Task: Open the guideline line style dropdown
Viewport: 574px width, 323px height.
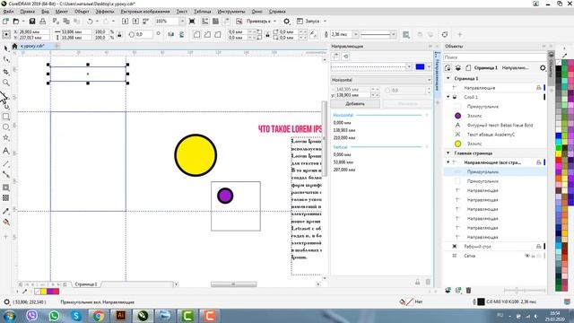Action: click(409, 66)
